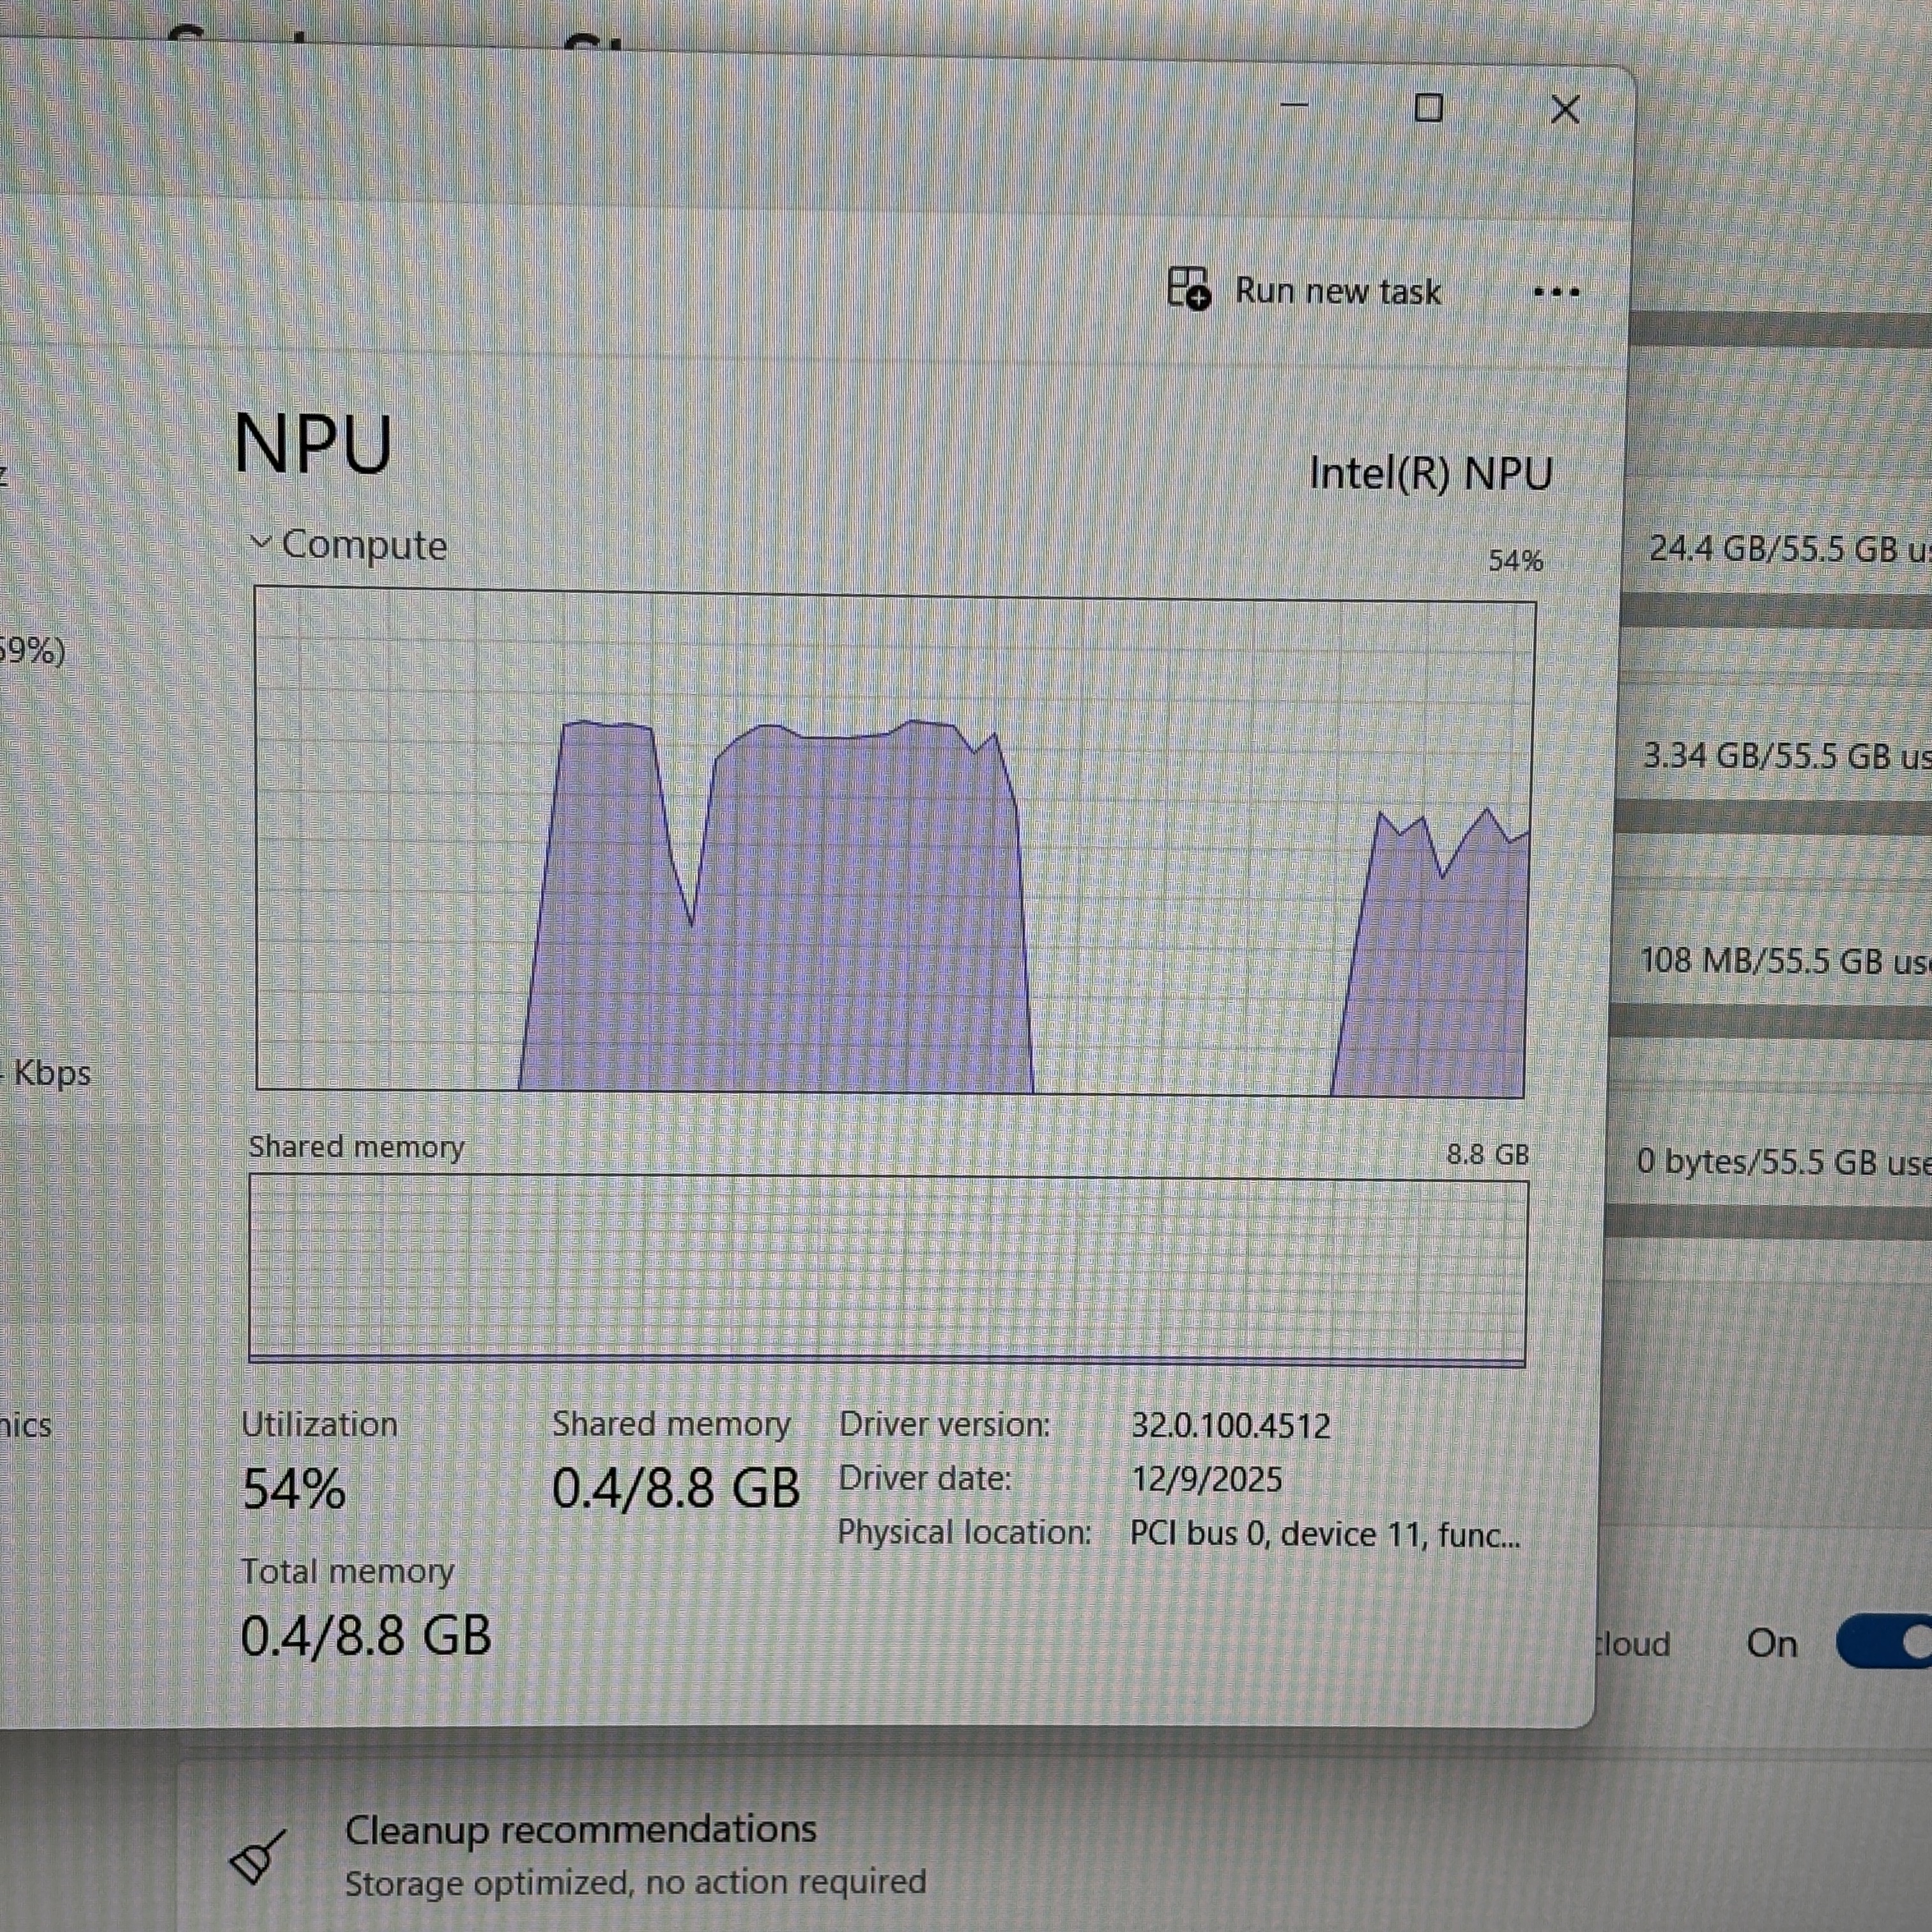
Task: Click the broom icon beside Cleanup recommendations
Action: (257, 1856)
